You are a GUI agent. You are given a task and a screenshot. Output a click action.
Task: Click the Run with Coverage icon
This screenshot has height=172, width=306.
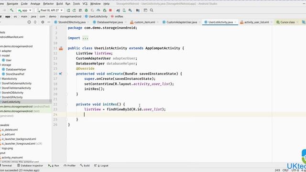[92, 11]
